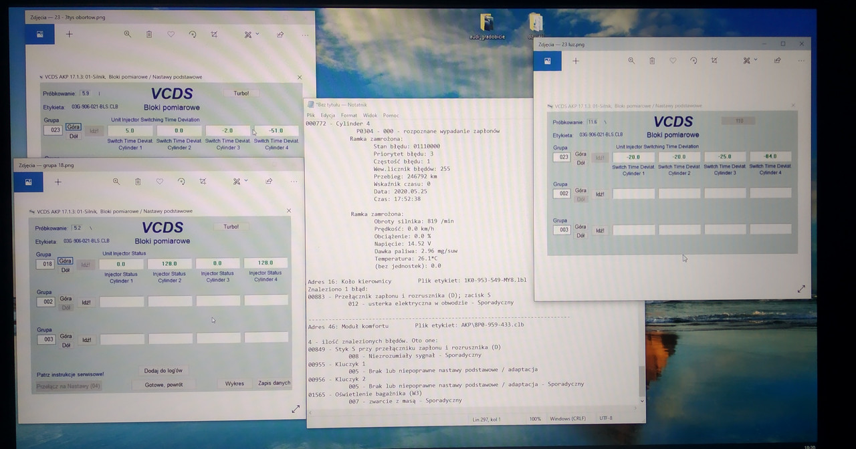Favorite the 3tys obortow.png photo
The image size is (856, 449).
171,34
